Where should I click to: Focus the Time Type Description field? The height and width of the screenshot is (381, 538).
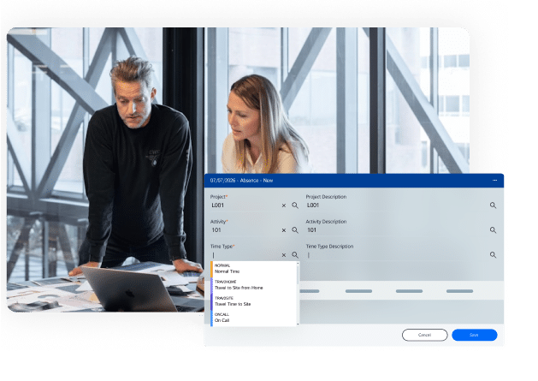pyautogui.click(x=393, y=255)
